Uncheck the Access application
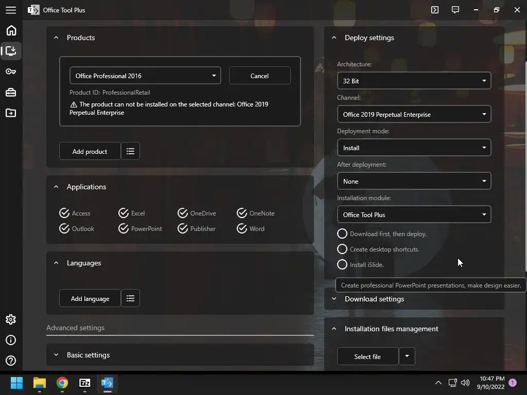 [x=75, y=213]
